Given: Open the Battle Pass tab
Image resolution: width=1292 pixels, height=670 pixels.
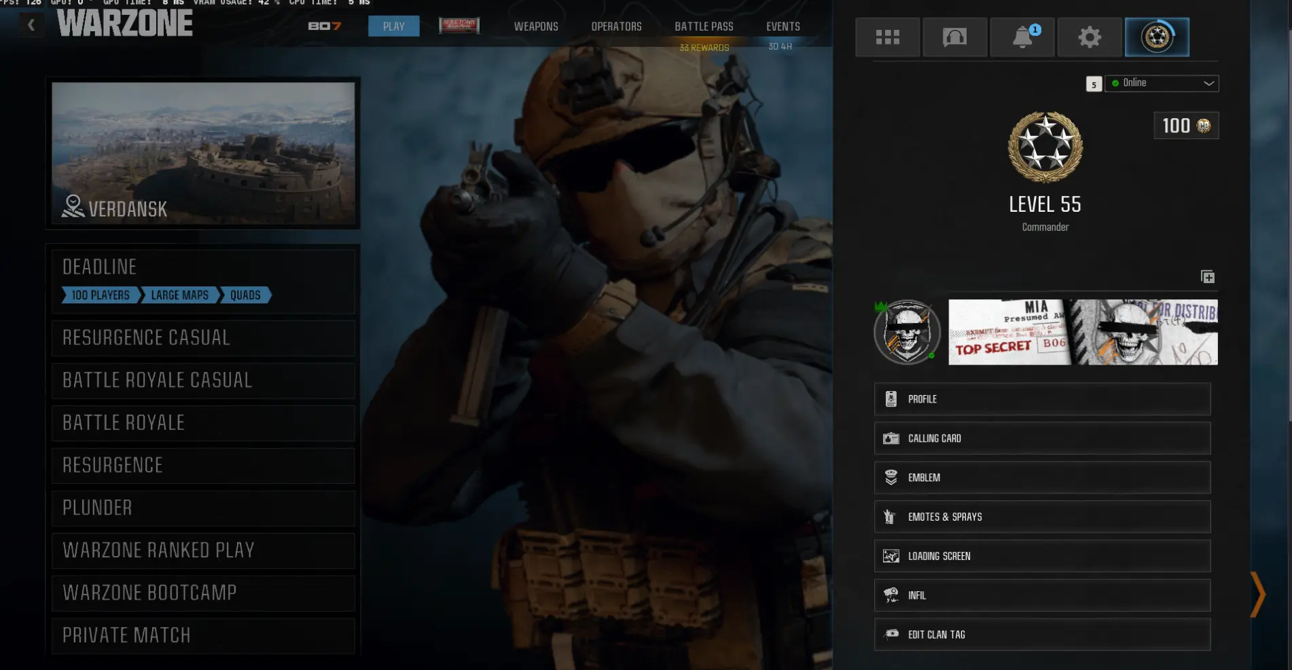Looking at the screenshot, I should (704, 26).
